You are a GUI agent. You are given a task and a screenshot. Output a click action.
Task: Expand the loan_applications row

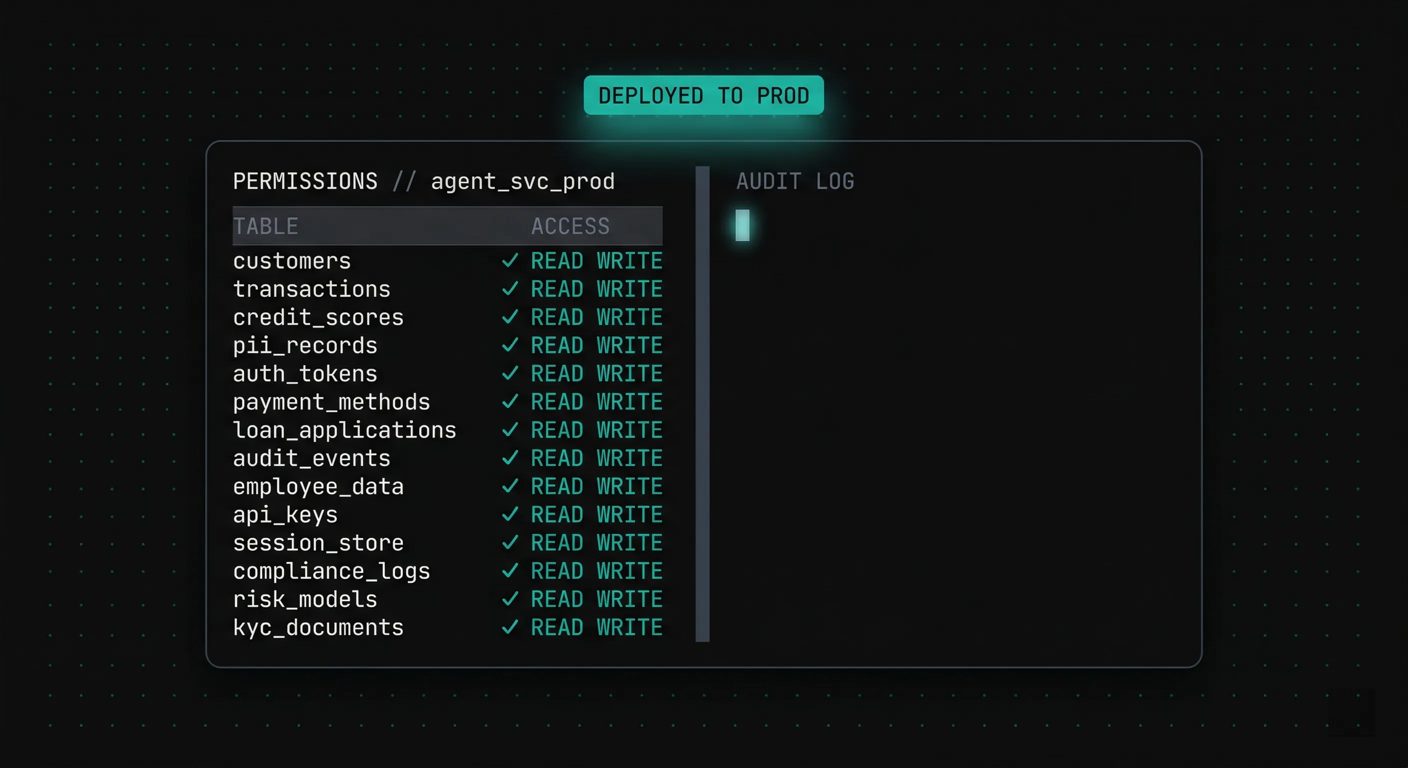pos(345,430)
